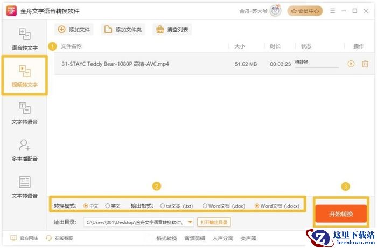
Task: Select 英文 conversion mode
Action: [113, 206]
